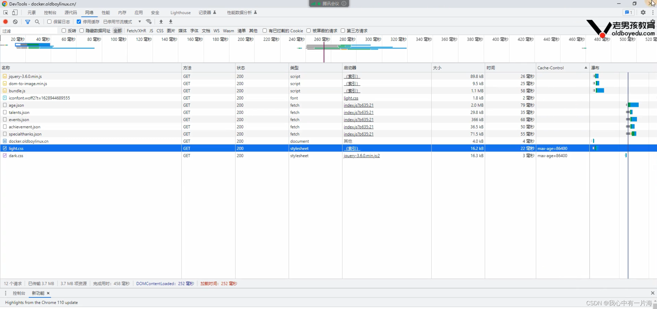The width and height of the screenshot is (657, 309).
Task: Sort by the 名称 column header
Action: (x=90, y=68)
